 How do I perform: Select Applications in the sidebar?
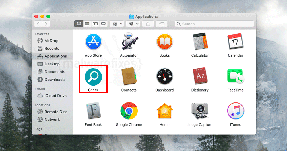click(53, 56)
